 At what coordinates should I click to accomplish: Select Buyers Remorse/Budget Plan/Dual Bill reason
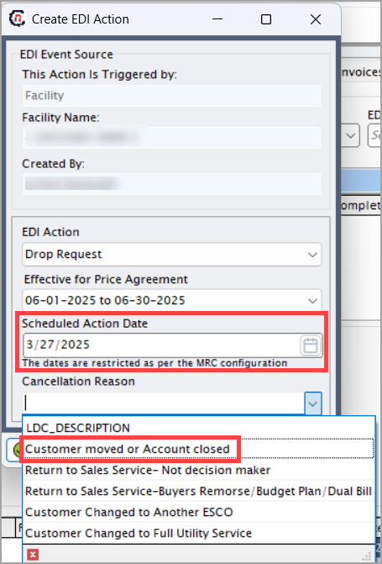pyautogui.click(x=199, y=491)
